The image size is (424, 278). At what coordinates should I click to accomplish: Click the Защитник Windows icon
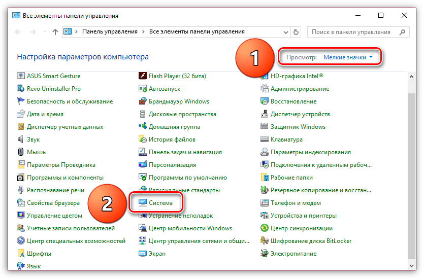(x=264, y=127)
